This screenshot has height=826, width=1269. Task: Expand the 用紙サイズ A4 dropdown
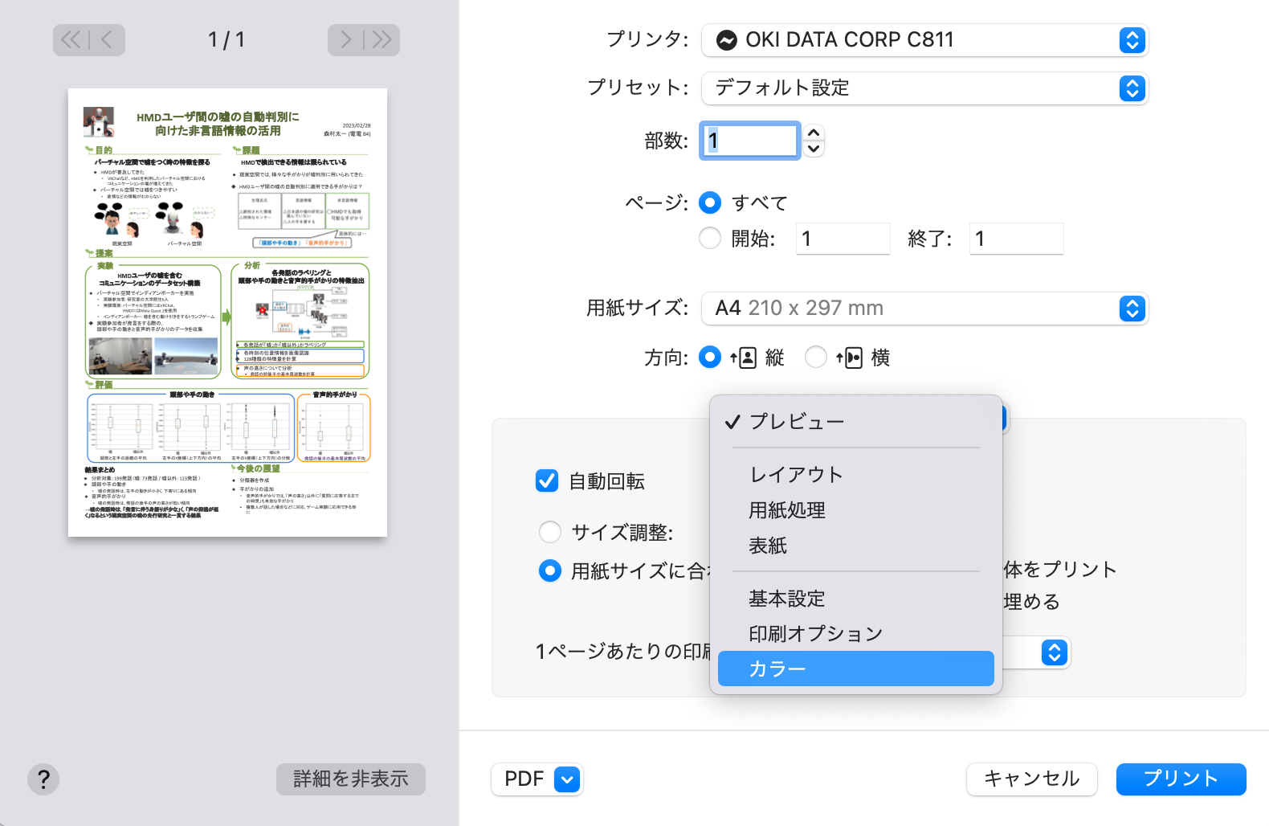pos(924,309)
